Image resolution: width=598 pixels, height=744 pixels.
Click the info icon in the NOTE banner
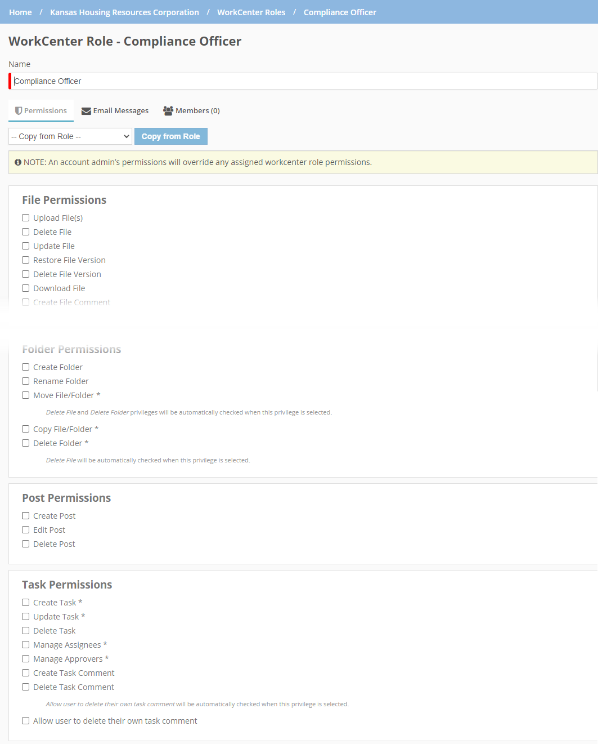18,162
